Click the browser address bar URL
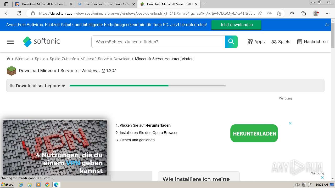This screenshot has width=335, height=188. [x=147, y=13]
